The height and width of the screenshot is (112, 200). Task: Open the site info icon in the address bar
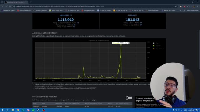pyautogui.click(x=14, y=7)
